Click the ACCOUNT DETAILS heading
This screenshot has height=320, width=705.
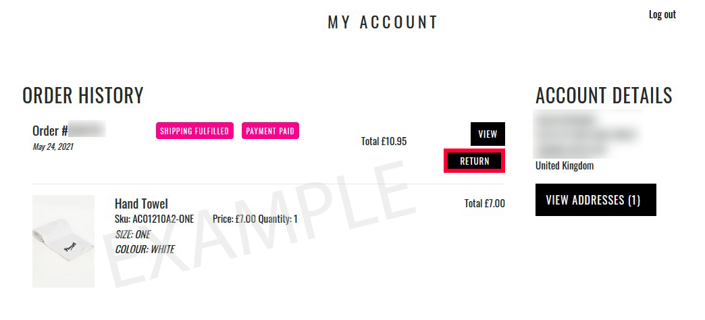pos(604,95)
